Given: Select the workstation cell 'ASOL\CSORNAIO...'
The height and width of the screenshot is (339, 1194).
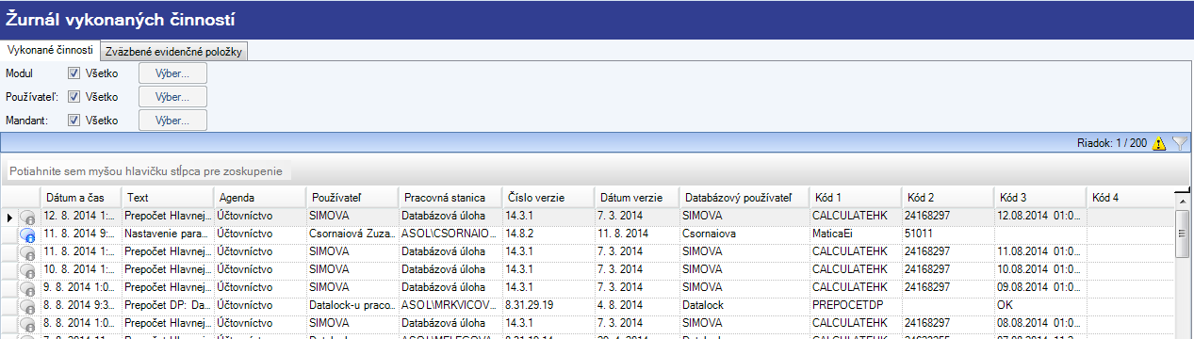Looking at the screenshot, I should [450, 234].
